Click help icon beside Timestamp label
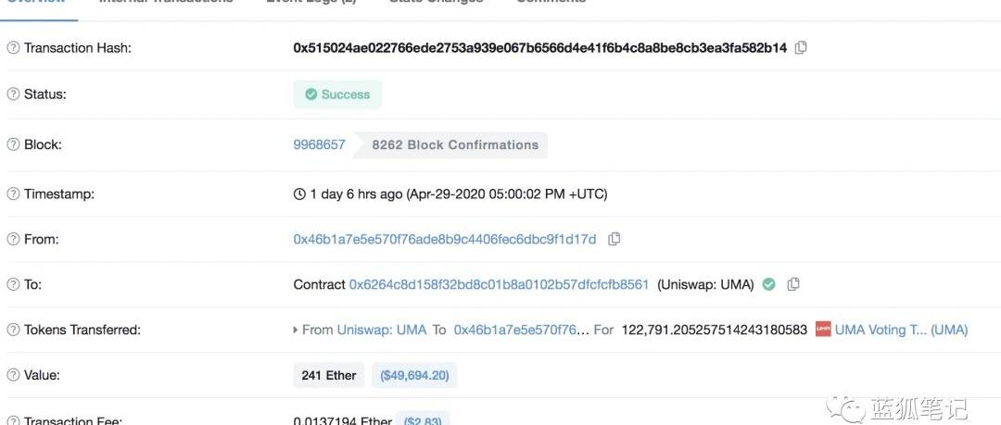 pos(13,194)
